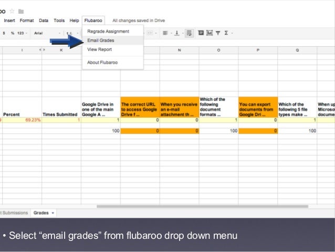Select 'Which of the following document formats' cell
335x252 pixels.
[218, 107]
